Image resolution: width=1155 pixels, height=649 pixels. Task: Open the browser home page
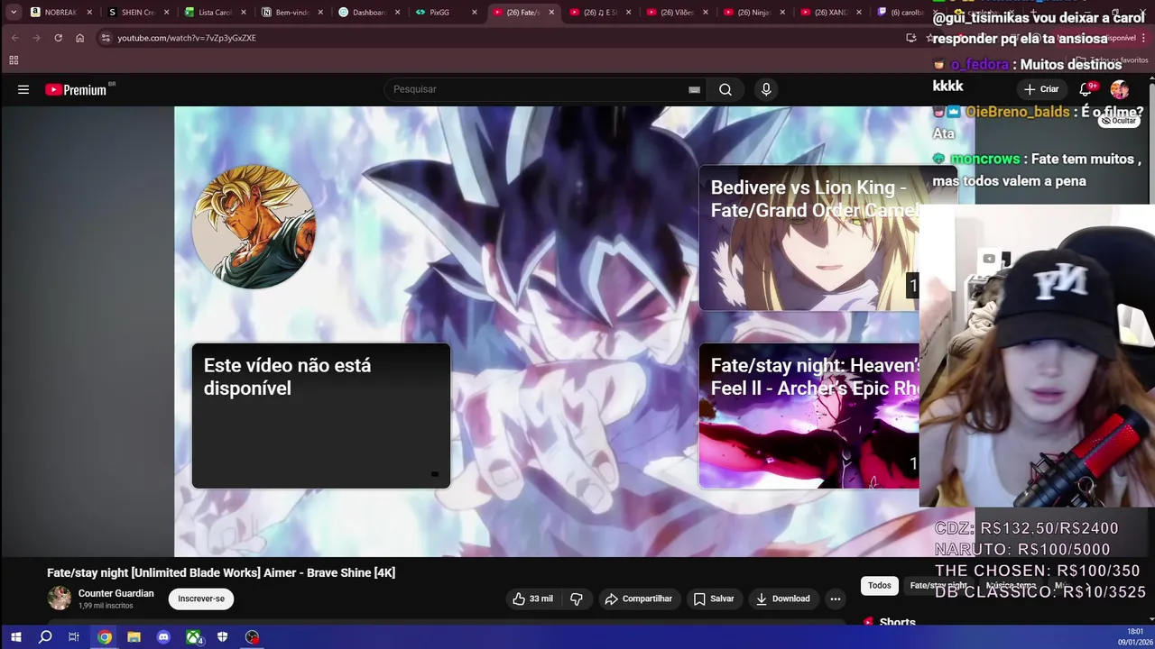79,38
